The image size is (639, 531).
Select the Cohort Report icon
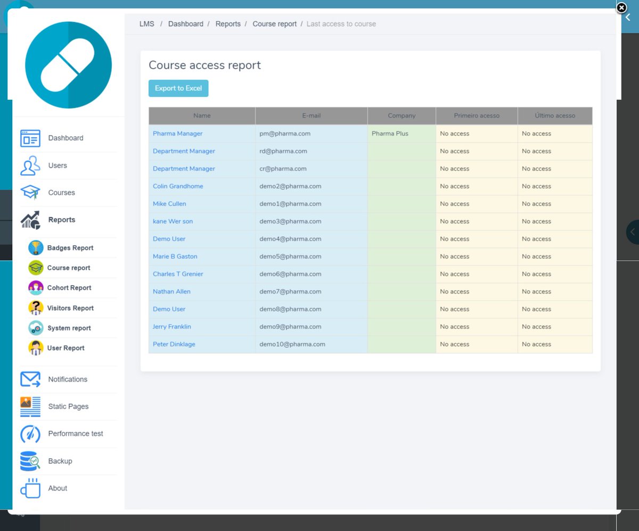pos(35,287)
